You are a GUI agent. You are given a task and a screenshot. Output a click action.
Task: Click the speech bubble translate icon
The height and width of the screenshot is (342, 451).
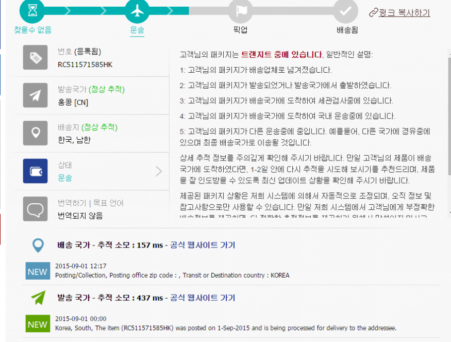36,209
